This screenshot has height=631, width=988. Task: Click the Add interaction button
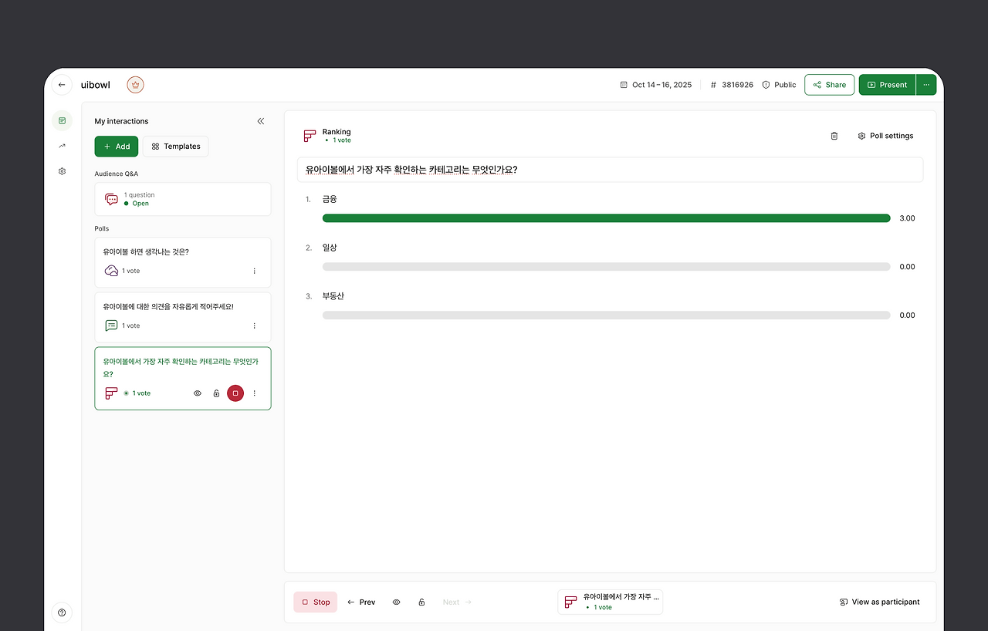pyautogui.click(x=117, y=147)
